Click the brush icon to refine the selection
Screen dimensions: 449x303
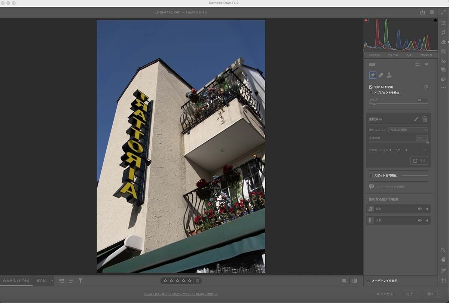(x=416, y=119)
